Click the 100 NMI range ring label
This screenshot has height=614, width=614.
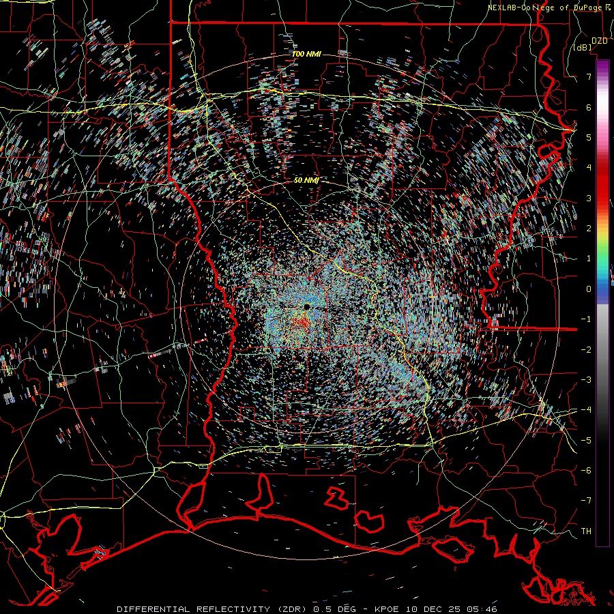click(x=306, y=54)
